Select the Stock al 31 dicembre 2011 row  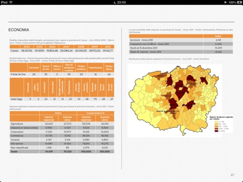[181, 48]
